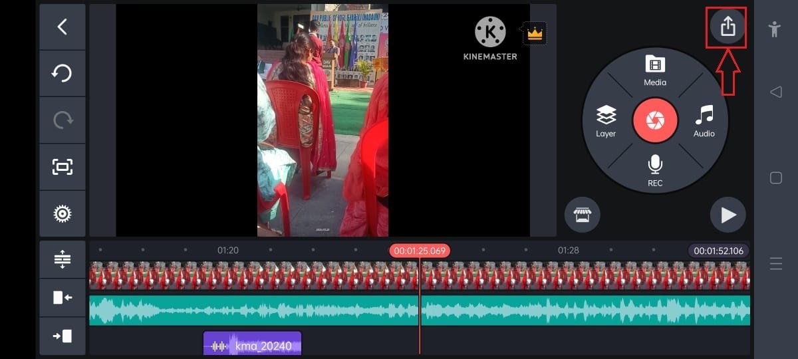This screenshot has width=798, height=359.
Task: Select the kma_20240 audio clip
Action: (252, 346)
